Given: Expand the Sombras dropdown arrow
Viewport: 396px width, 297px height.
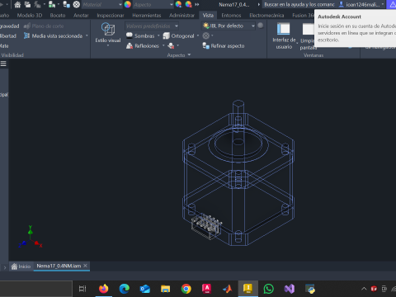Looking at the screenshot, I should [158, 35].
